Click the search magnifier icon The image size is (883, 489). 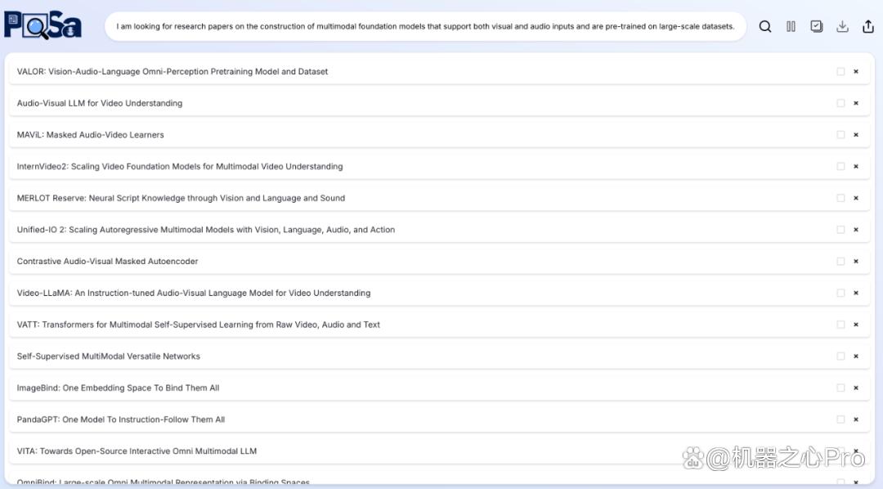[x=764, y=26]
